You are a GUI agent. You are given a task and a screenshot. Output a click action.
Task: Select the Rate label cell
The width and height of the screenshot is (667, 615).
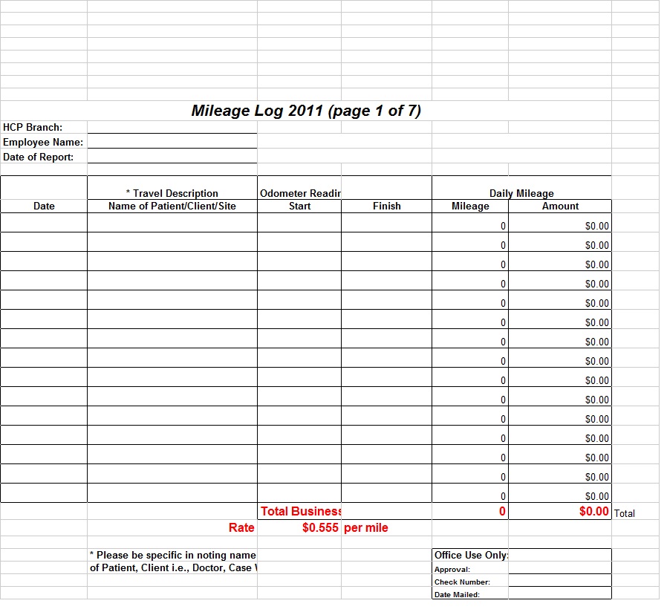(172, 528)
